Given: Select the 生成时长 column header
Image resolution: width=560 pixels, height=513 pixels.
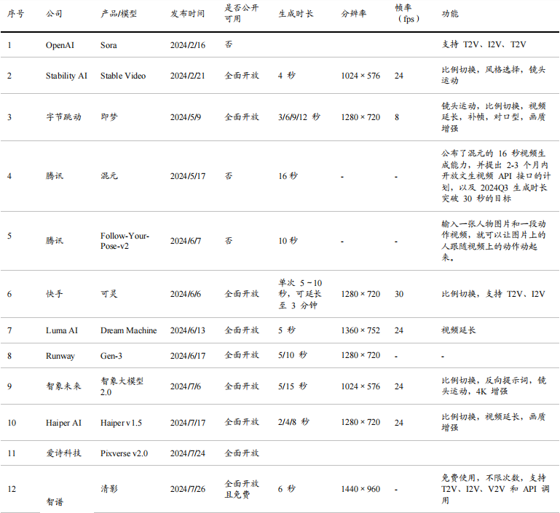Looking at the screenshot, I should pos(296,14).
